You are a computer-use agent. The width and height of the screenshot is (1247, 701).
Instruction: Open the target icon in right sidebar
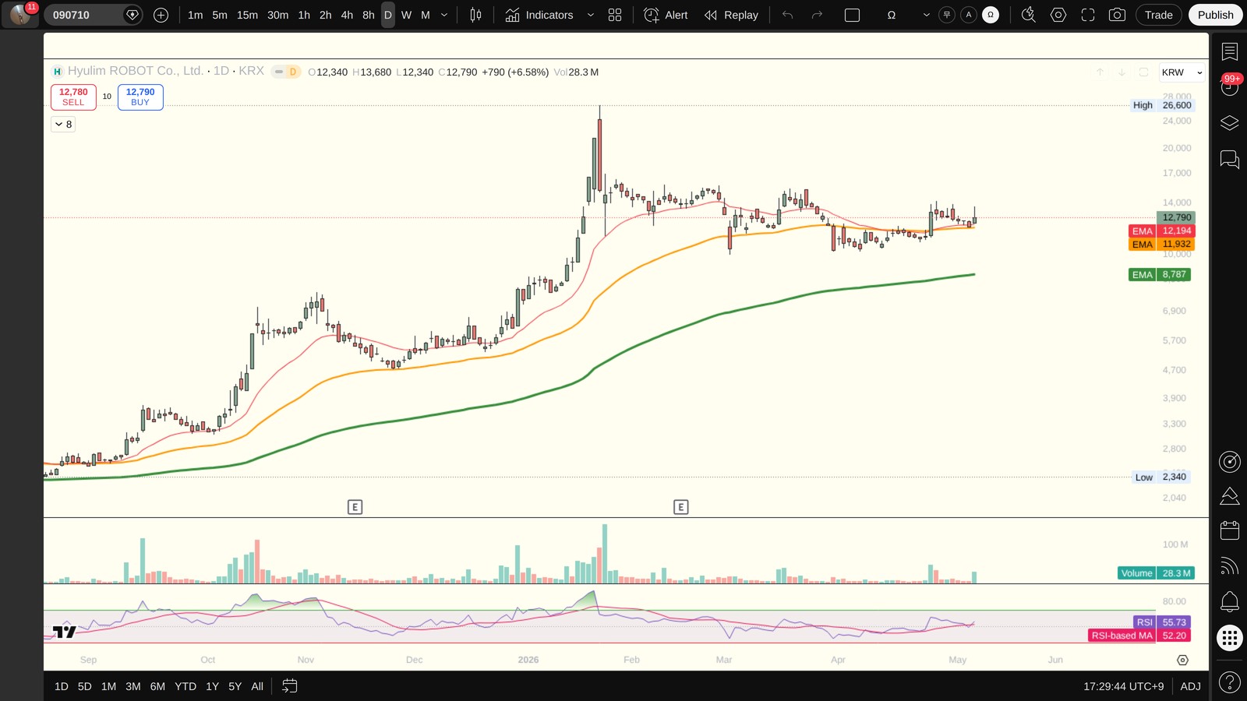click(1230, 462)
